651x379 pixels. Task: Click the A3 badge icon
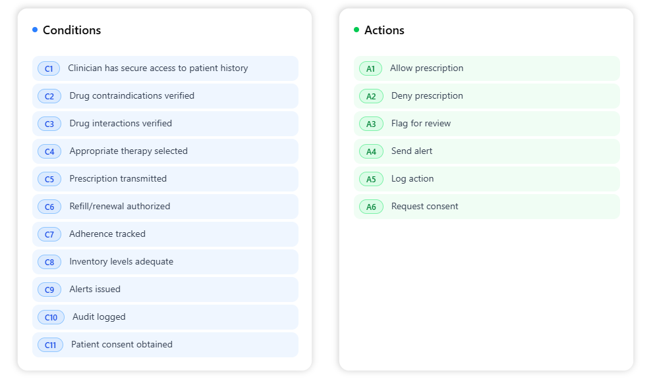(x=371, y=124)
